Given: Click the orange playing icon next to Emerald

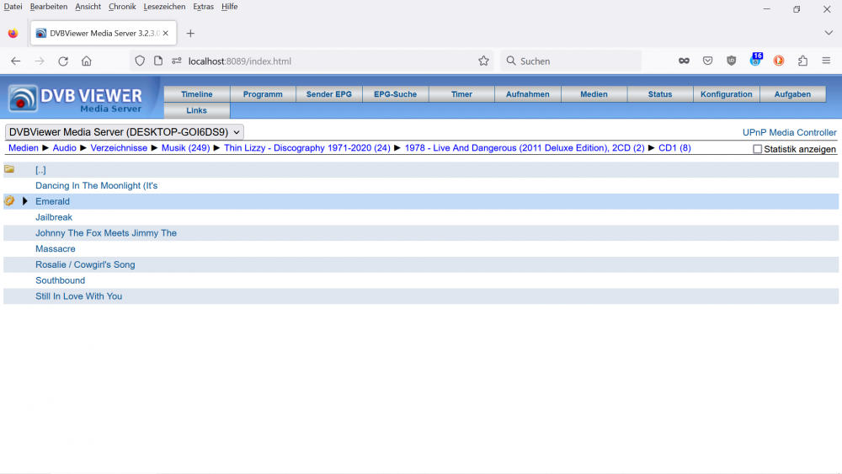Looking at the screenshot, I should point(9,200).
